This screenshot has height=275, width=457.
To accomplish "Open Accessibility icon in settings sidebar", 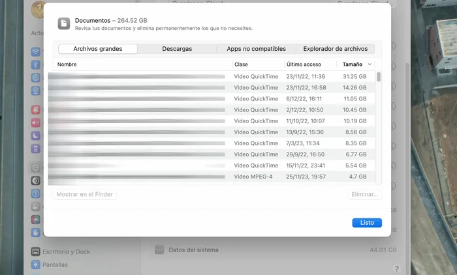I will pyautogui.click(x=35, y=194).
